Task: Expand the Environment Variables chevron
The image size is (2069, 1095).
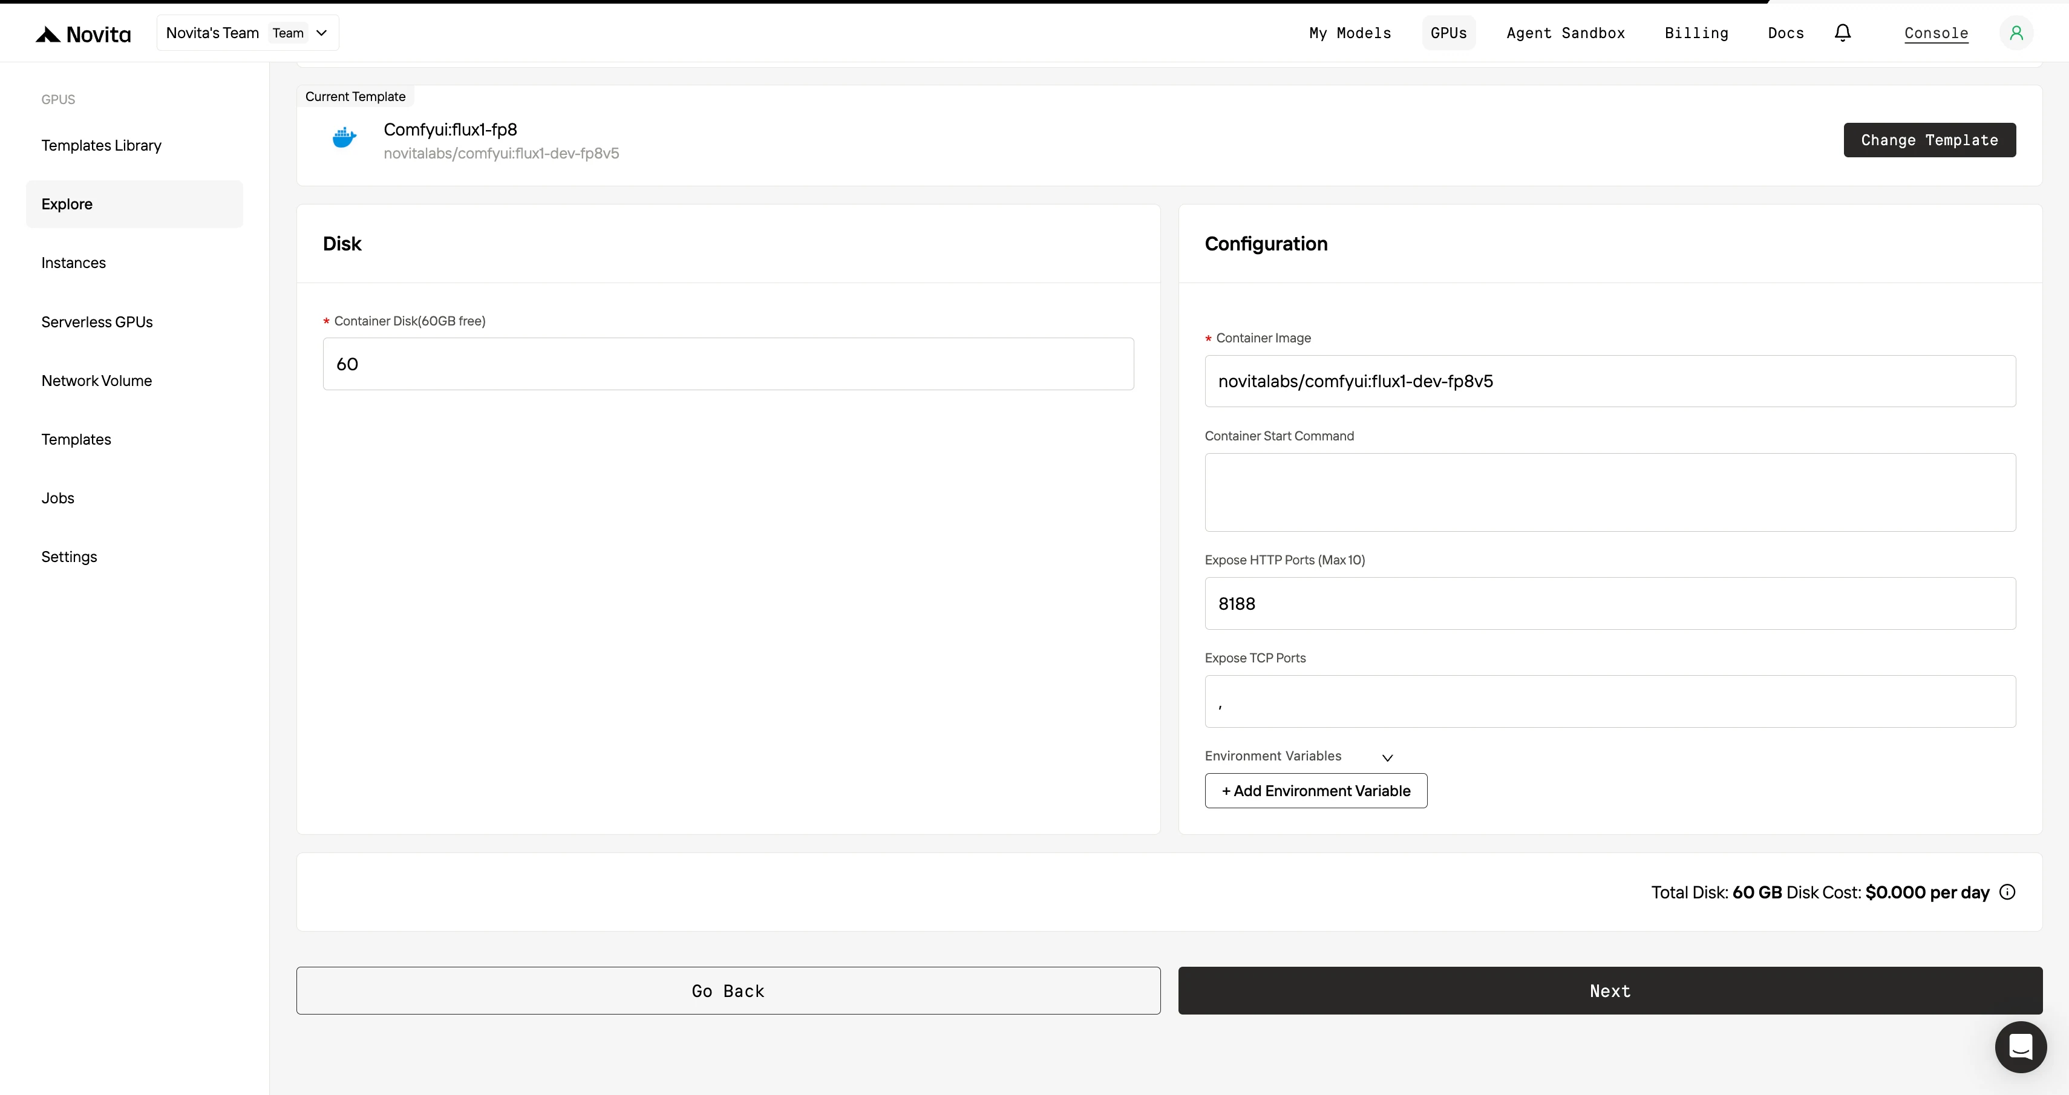Action: click(1387, 757)
